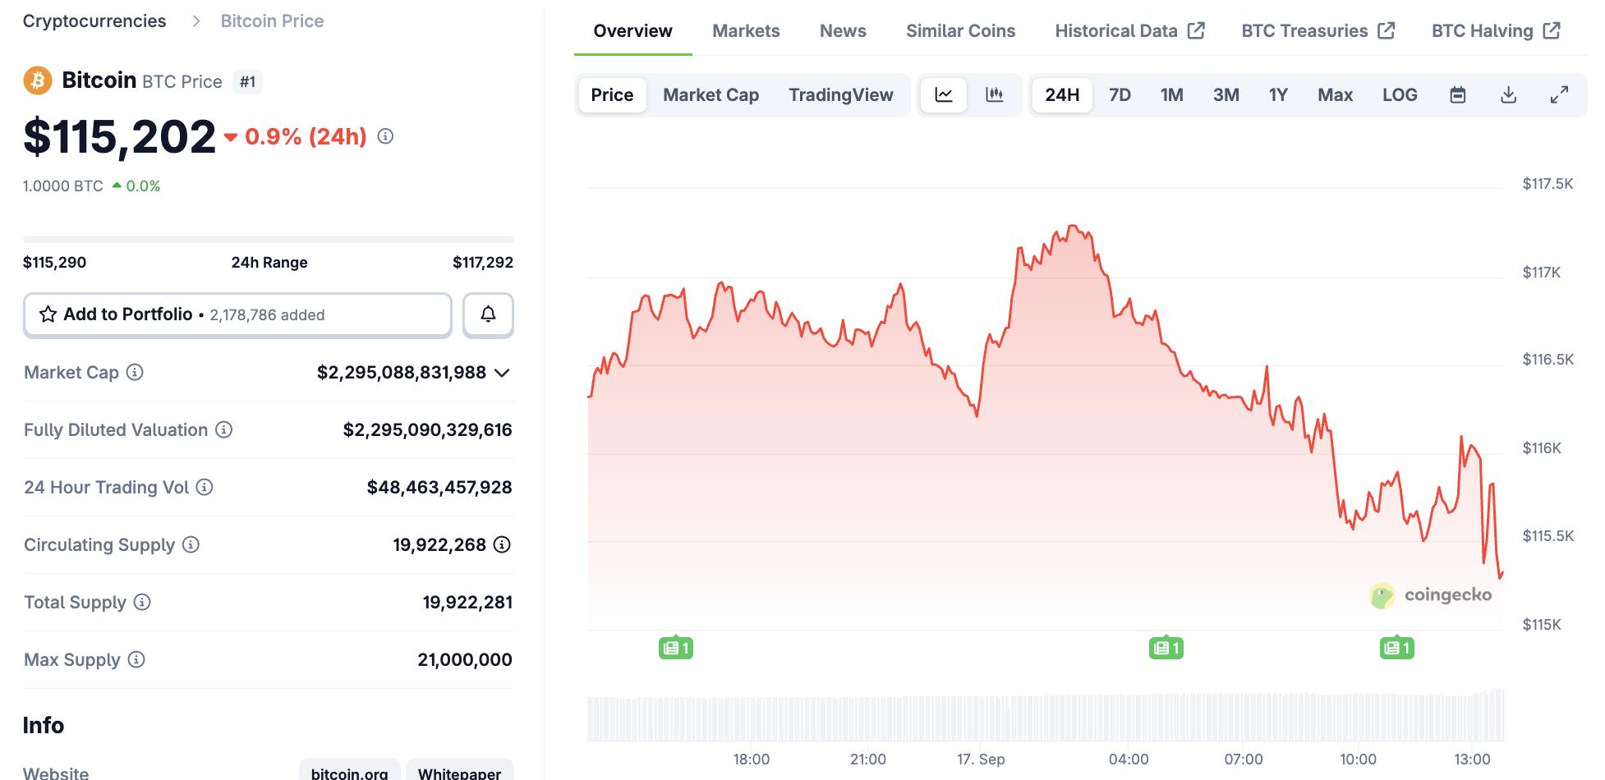Click BTC Treasuries external link icon

tap(1387, 30)
